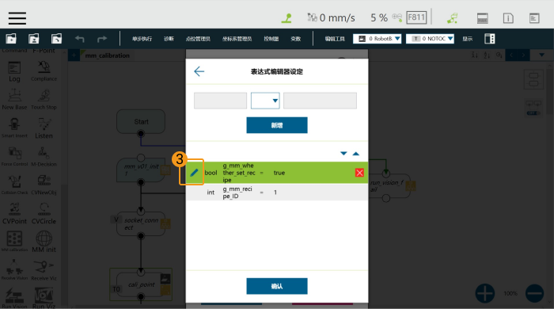Click the zoom out minus button on canvas
Image resolution: width=554 pixels, height=309 pixels.
[x=534, y=293]
